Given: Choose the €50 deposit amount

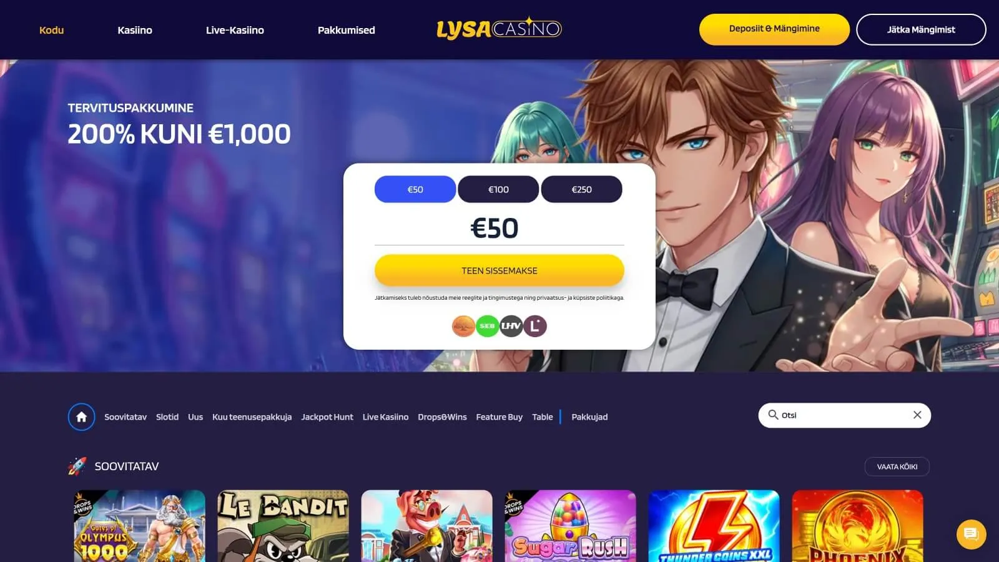Looking at the screenshot, I should pyautogui.click(x=415, y=189).
